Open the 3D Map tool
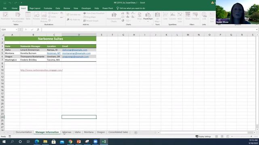The width and height of the screenshot is (259, 145). click(157, 17)
